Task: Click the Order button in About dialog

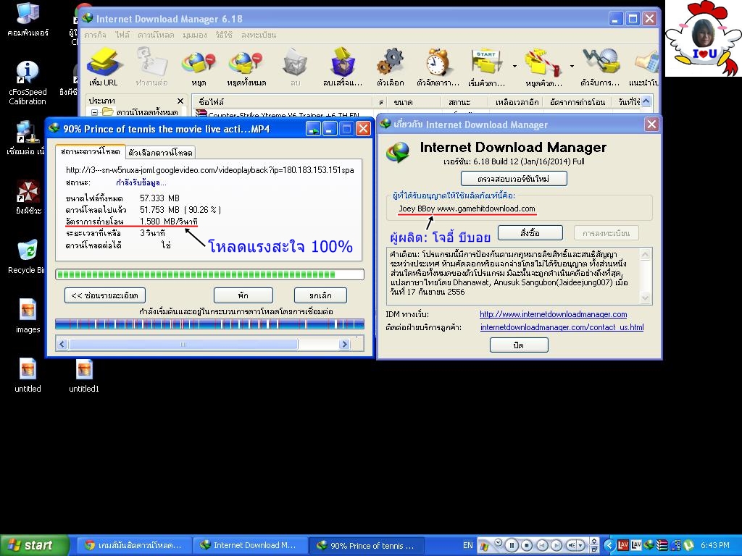Action: (x=530, y=233)
